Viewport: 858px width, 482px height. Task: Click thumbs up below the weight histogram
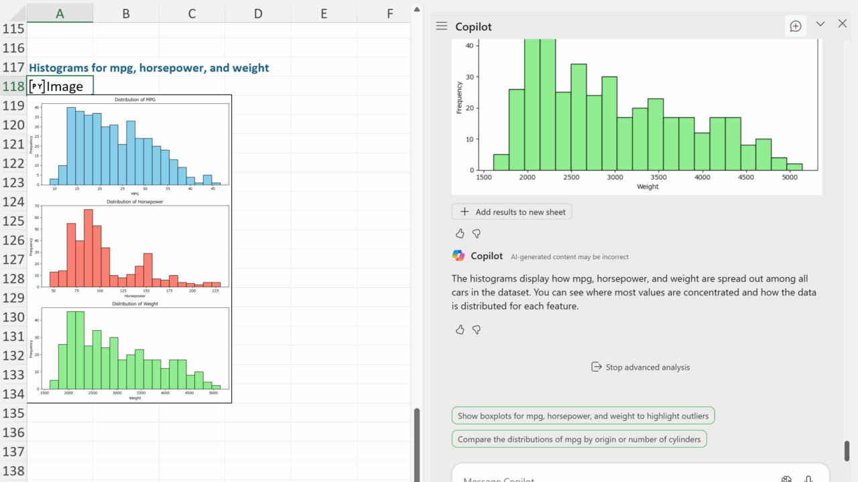(460, 234)
